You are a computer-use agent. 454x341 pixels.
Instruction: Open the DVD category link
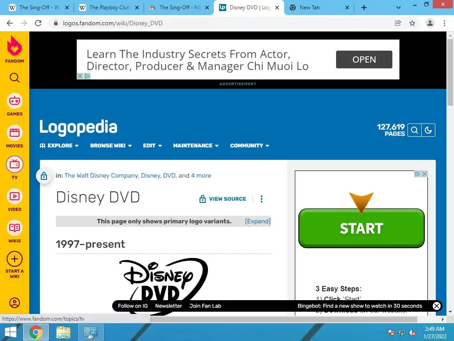point(169,175)
